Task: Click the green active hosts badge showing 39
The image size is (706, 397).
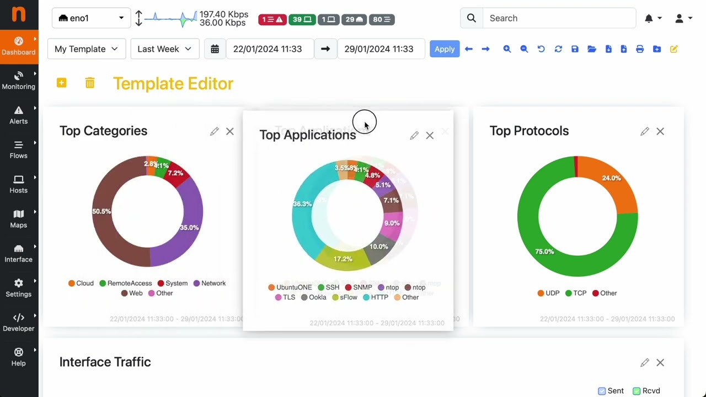Action: [x=302, y=19]
